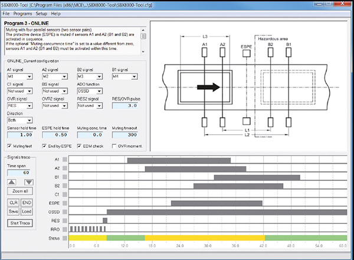The image size is (354, 260).
Task: Toggle the C1 trace indicator square
Action: (x=65, y=194)
